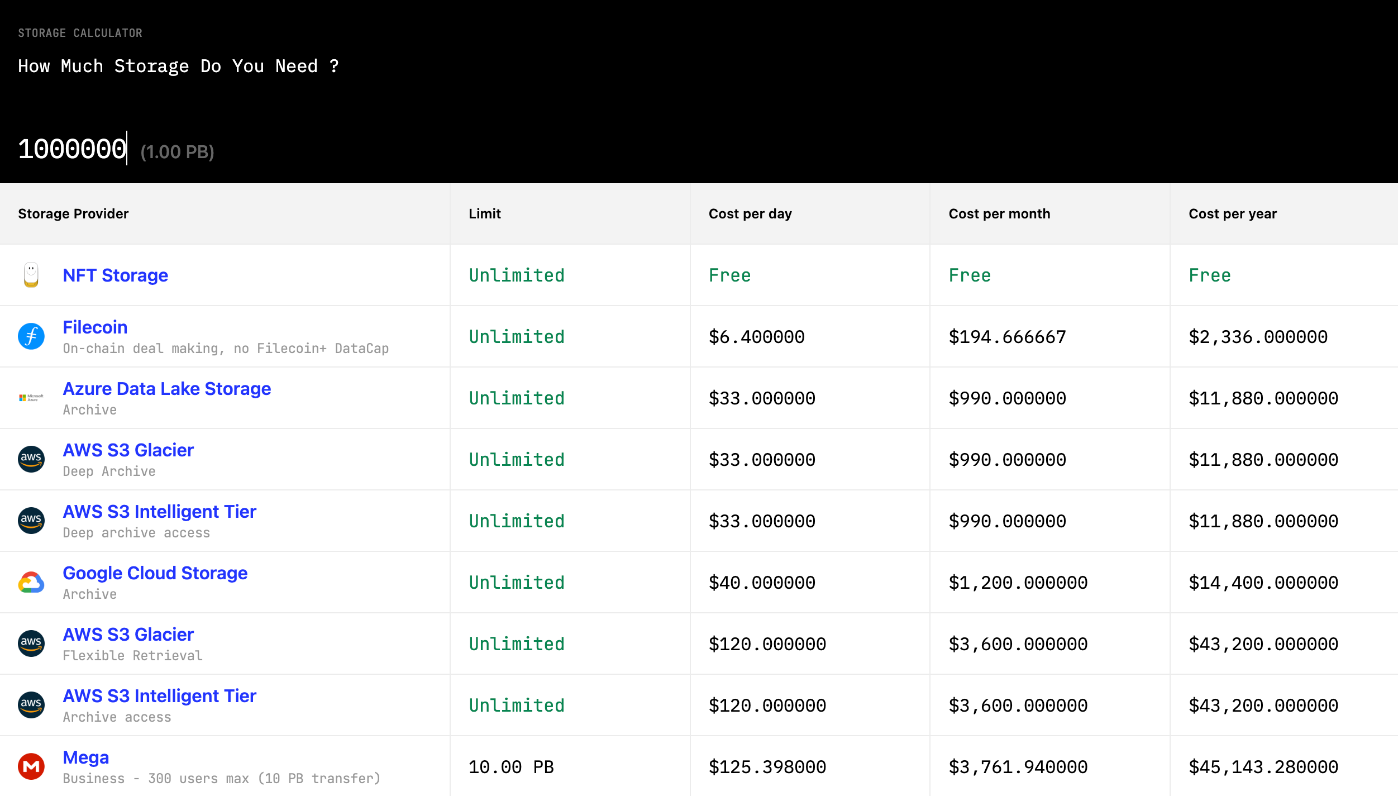
Task: Click NFT Storage's Unlimited limit cell
Action: point(517,275)
